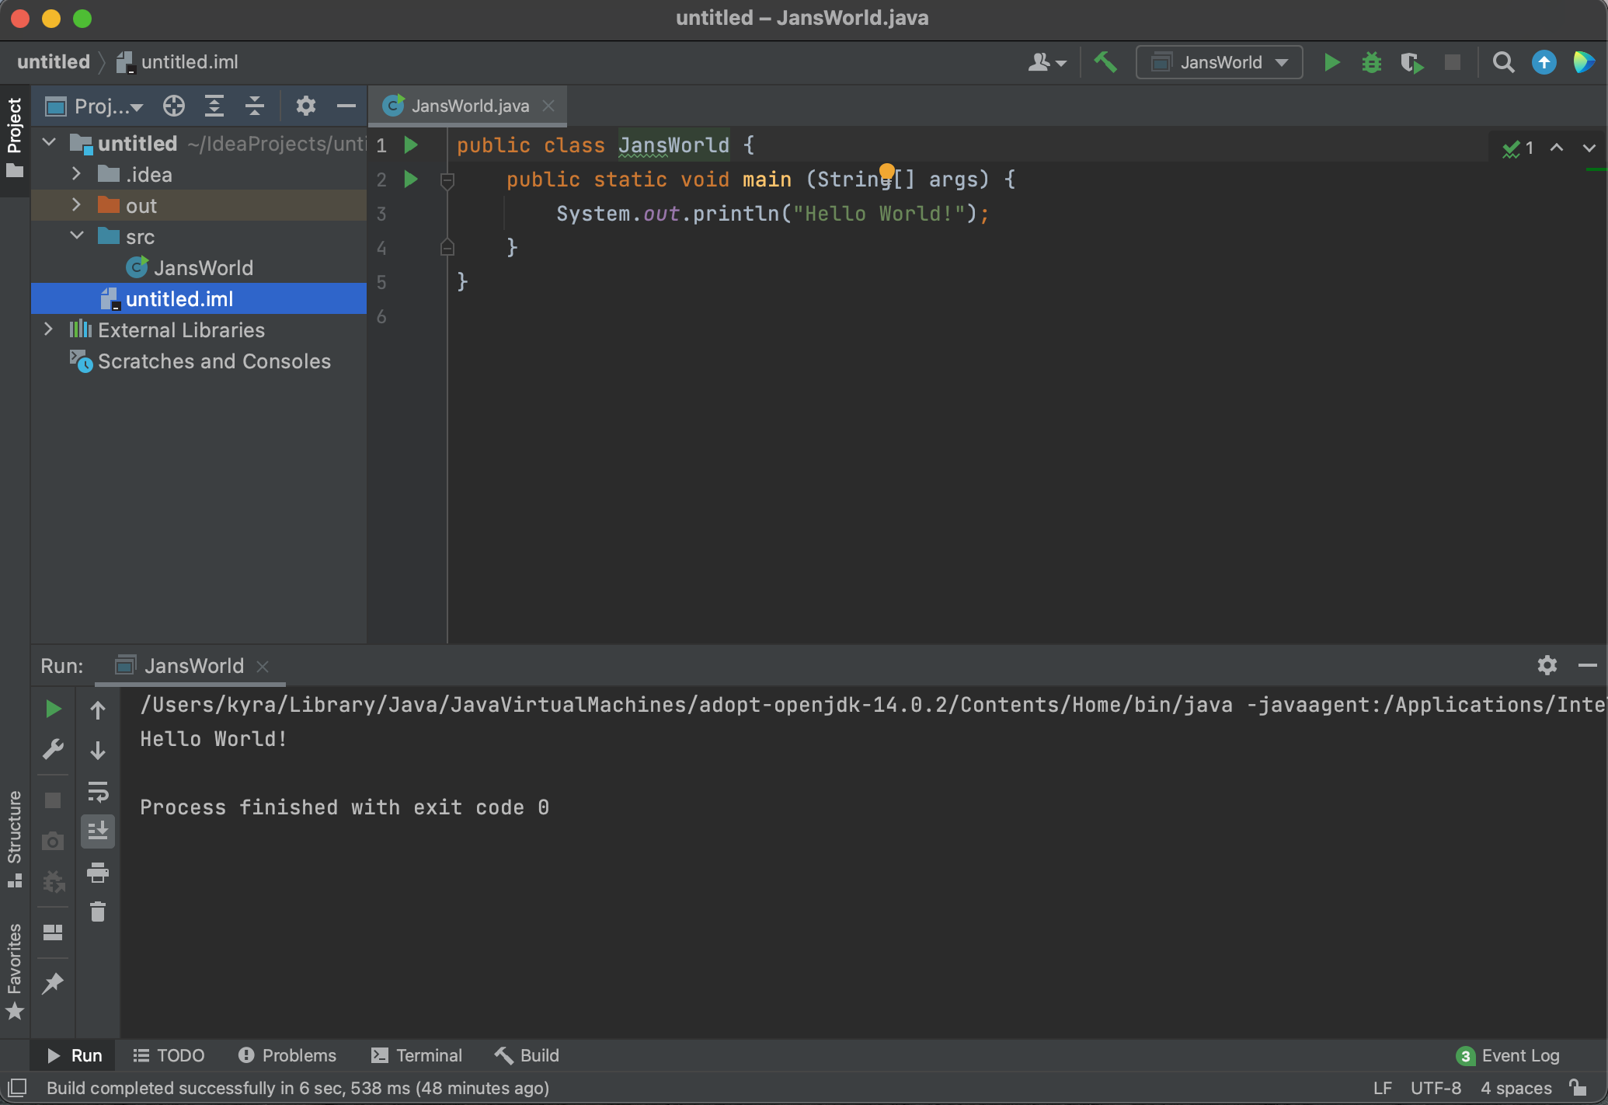Rerun JansWorld from Run panel

pyautogui.click(x=53, y=709)
